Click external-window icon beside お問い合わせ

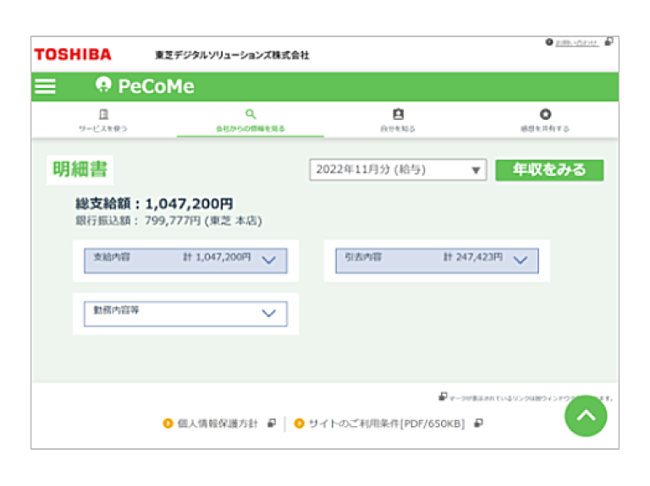click(x=609, y=41)
